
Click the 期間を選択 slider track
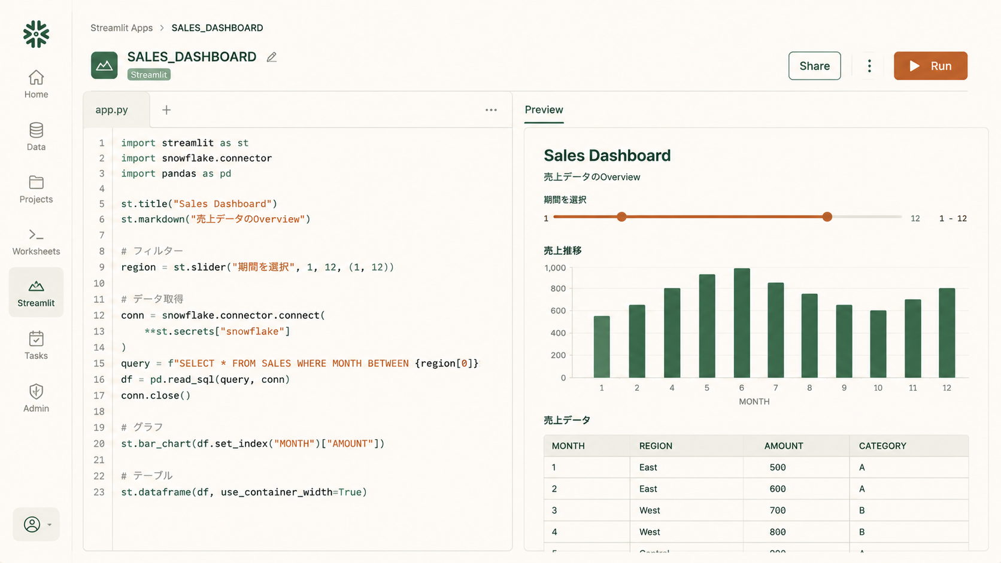727,217
